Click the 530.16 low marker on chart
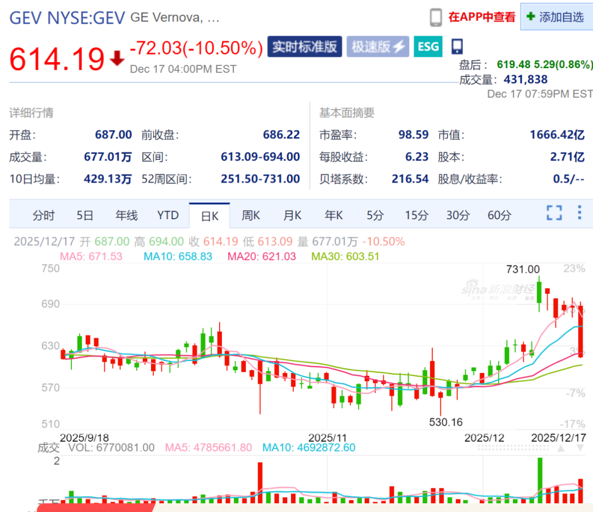 pos(446,422)
